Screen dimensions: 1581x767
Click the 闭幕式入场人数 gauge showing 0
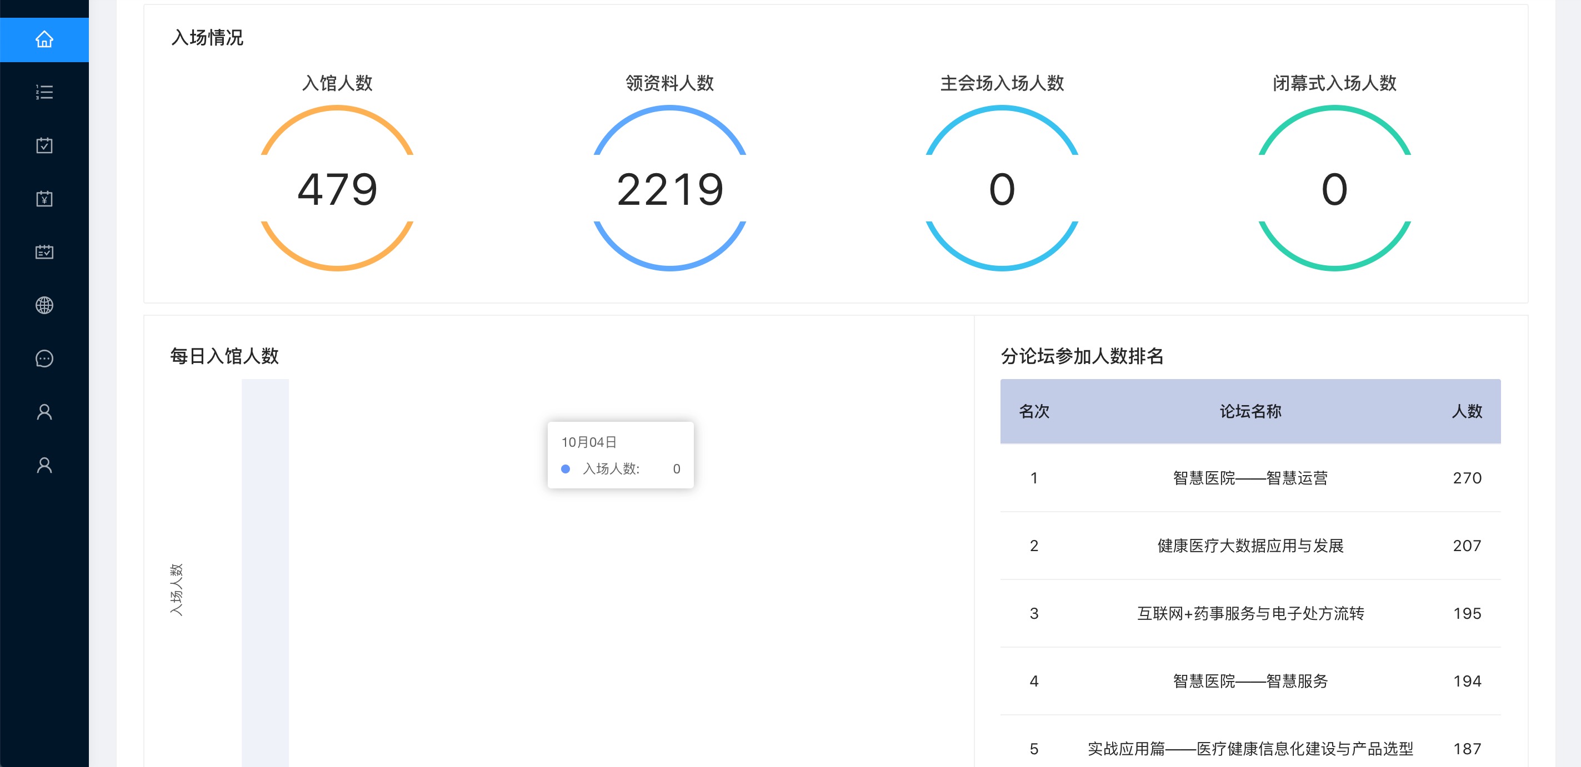(1335, 188)
